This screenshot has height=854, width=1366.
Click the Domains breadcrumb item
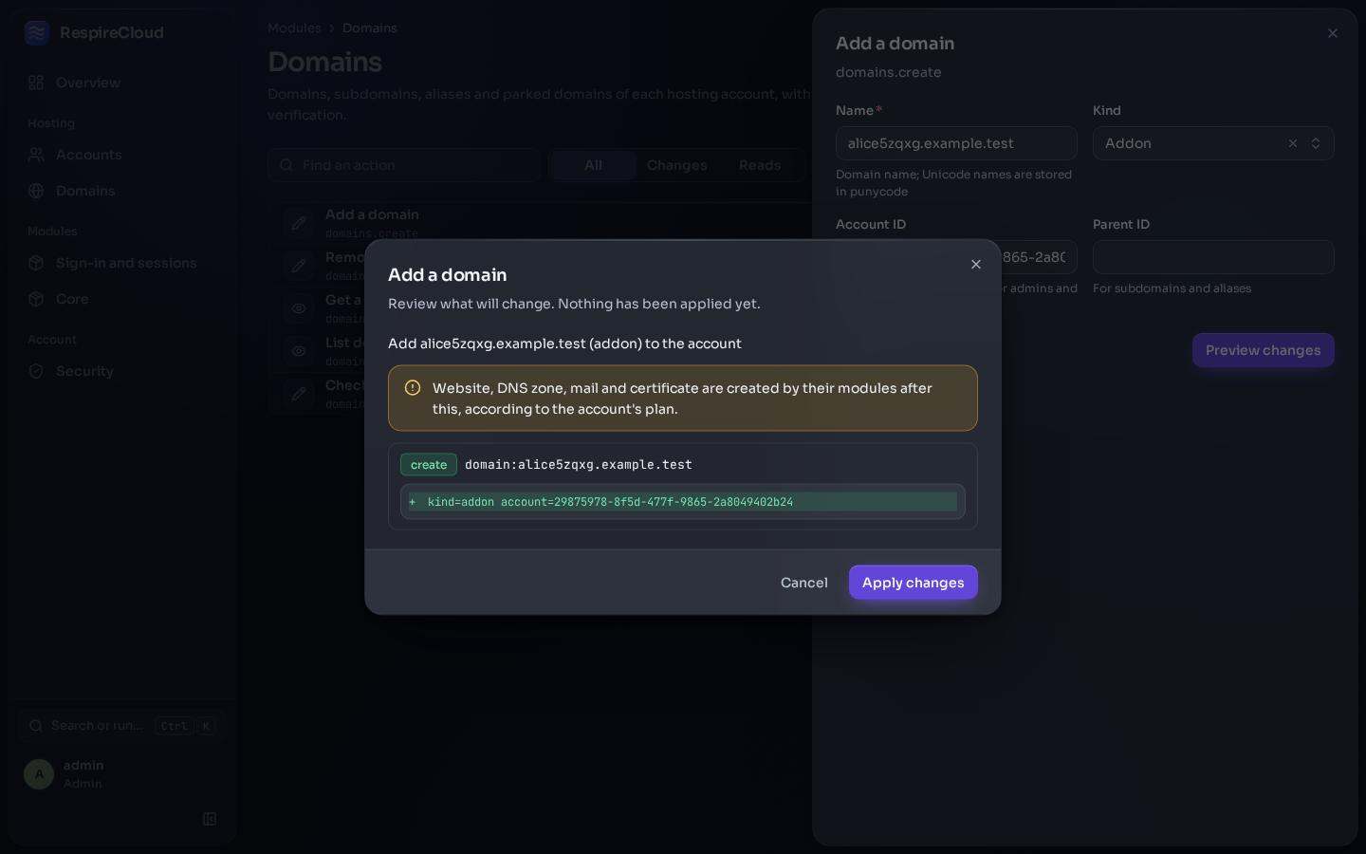pos(370,28)
